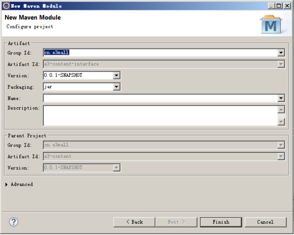
Task: Open the Name field dropdown arrow
Action: [281, 98]
